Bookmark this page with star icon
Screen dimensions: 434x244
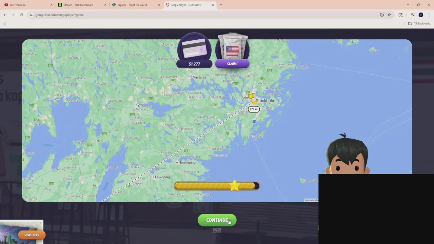[389, 15]
